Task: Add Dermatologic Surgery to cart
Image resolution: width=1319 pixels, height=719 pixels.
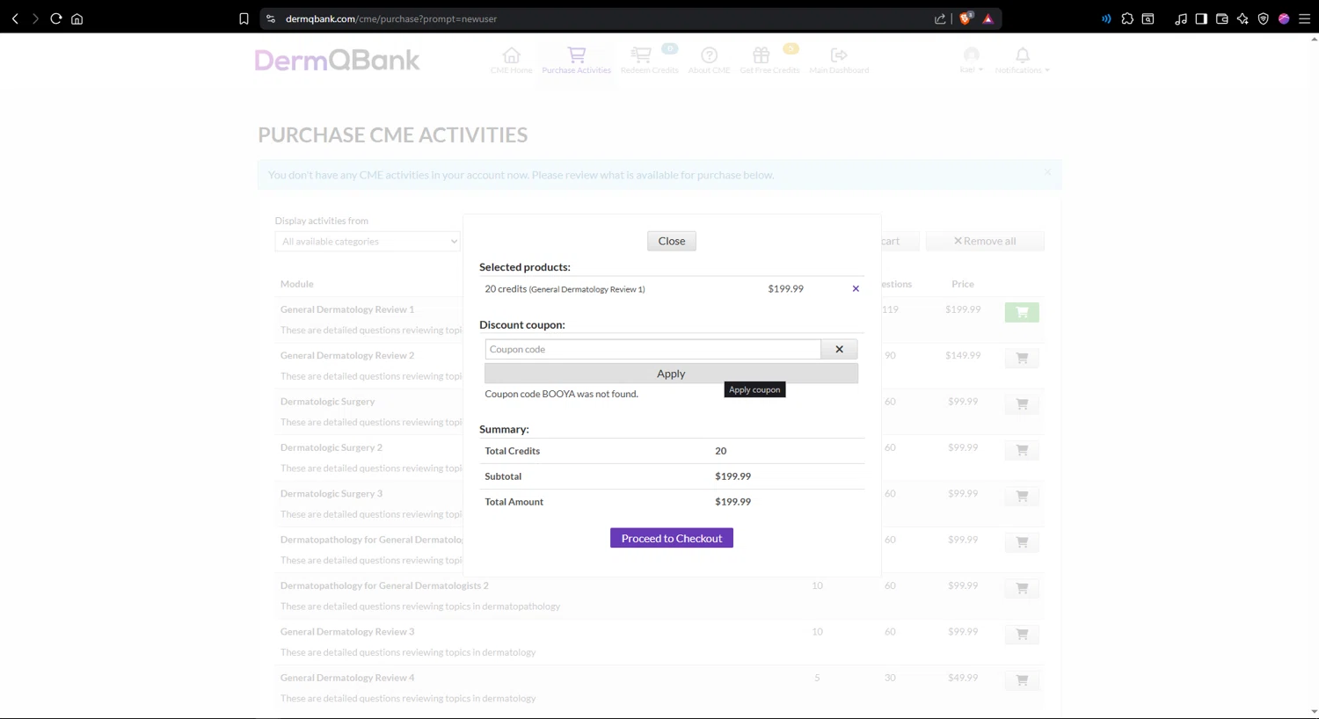Action: [x=1022, y=404]
